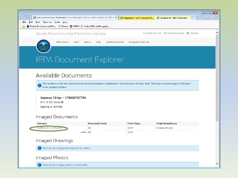Open the About nav item
Viewport: 238px width, 178px height.
coord(87,42)
